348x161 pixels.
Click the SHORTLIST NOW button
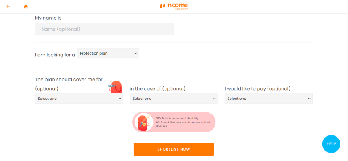point(174,149)
